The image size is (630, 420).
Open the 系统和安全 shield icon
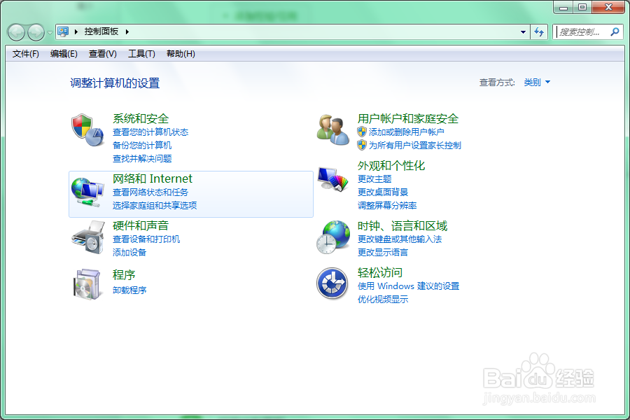pyautogui.click(x=87, y=129)
